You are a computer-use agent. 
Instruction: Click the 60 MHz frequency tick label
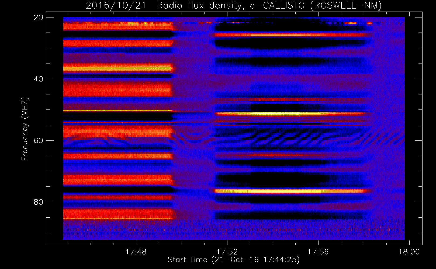coord(38,140)
